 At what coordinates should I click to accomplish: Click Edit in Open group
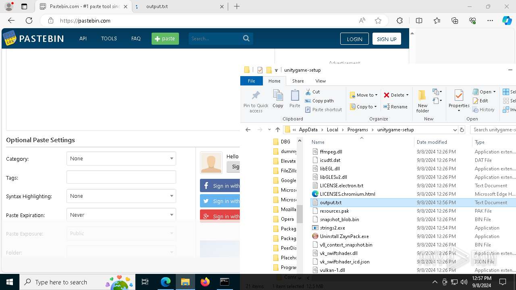point(481,101)
